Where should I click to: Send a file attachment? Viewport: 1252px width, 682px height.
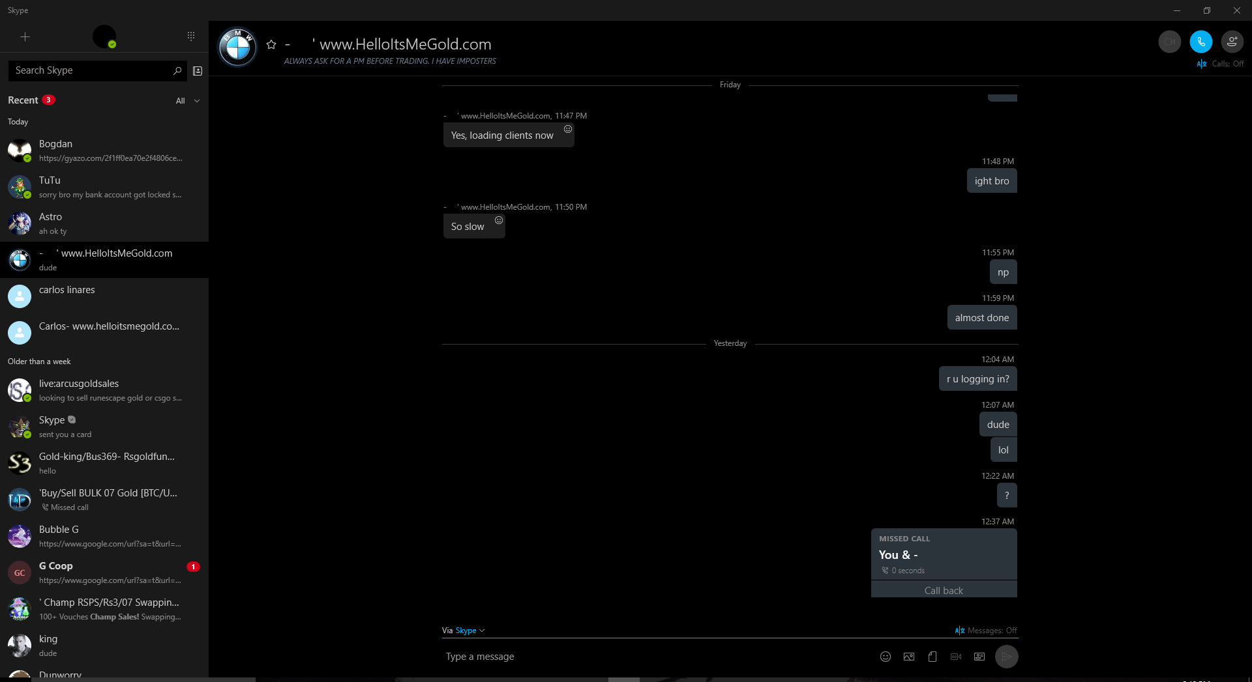tap(932, 657)
